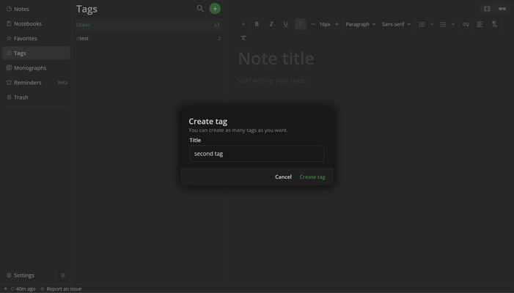Click the Create tag confirm button
Screen dimensions: 514x293
point(312,177)
